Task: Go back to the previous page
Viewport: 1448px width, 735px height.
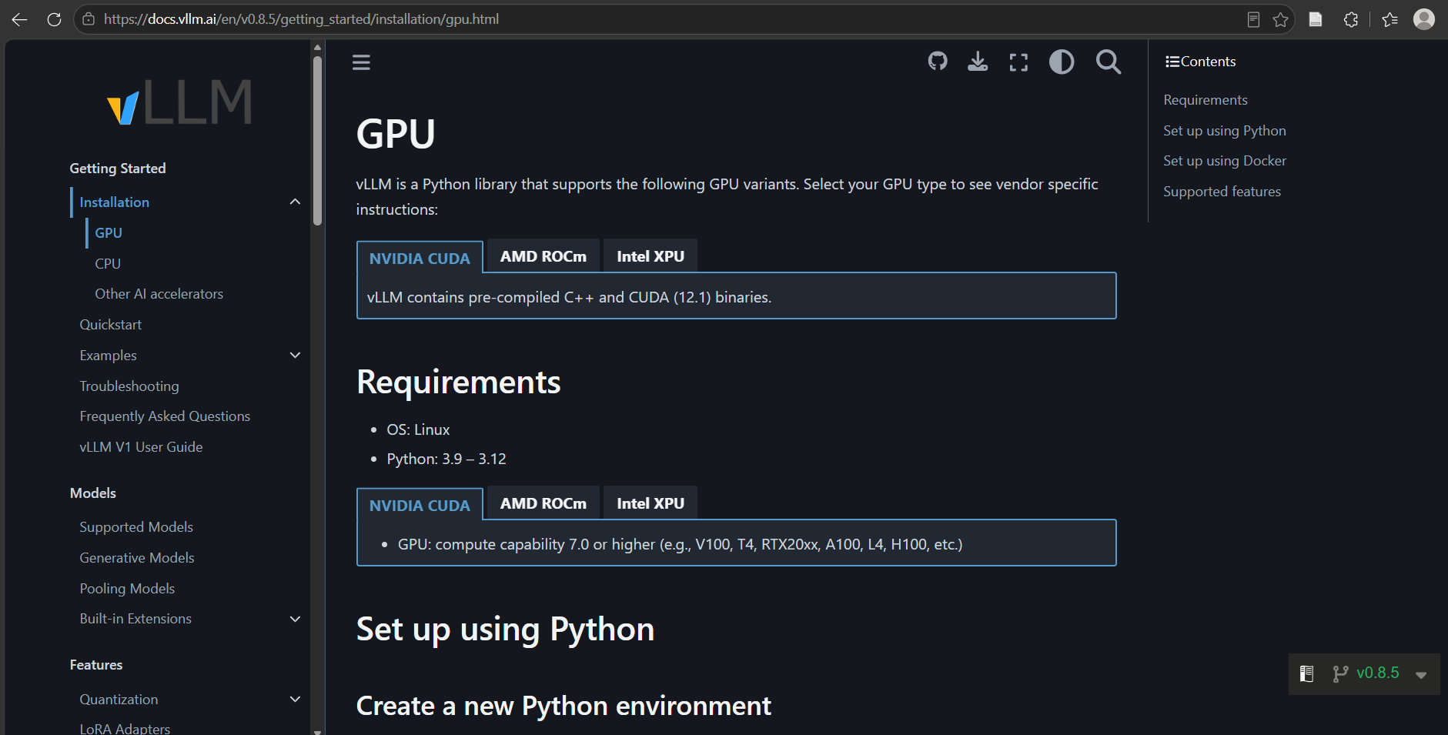Action: tap(19, 19)
